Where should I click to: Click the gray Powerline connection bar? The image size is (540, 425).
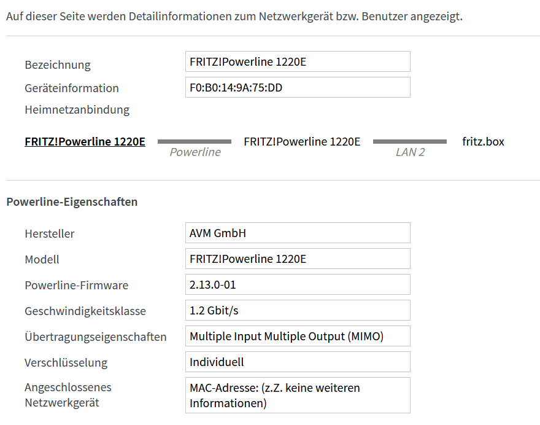[195, 142]
